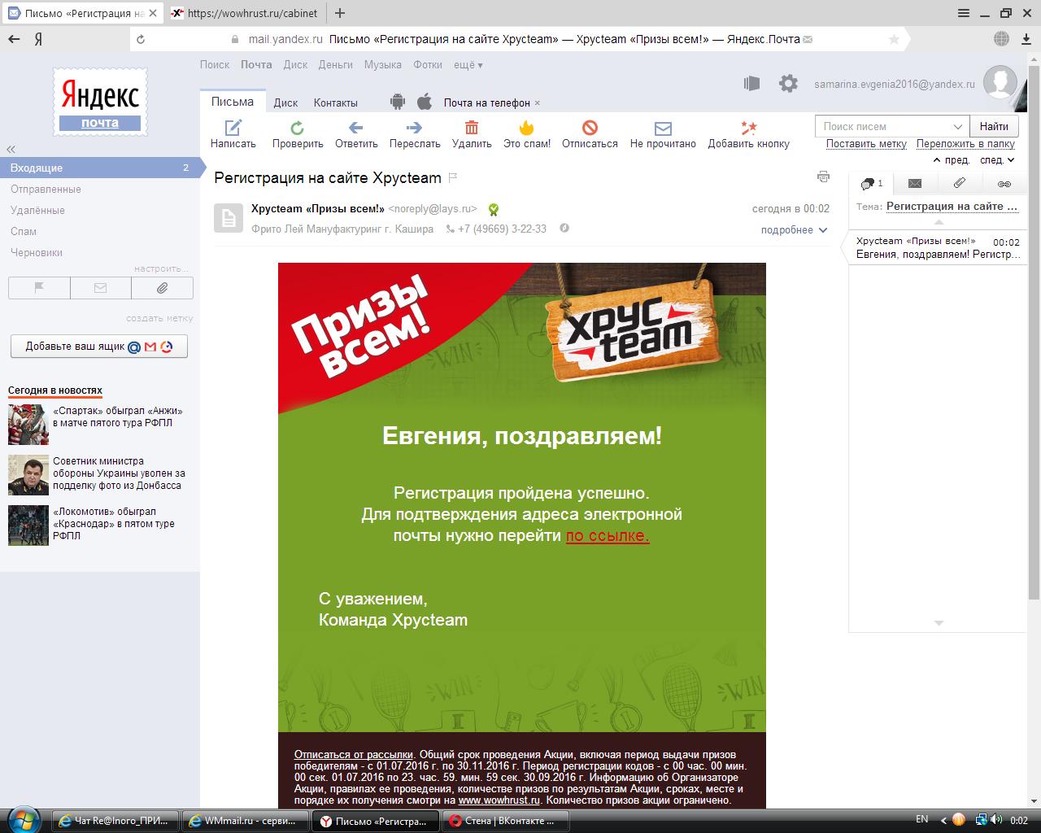Go to previous letter пред.

(x=952, y=160)
